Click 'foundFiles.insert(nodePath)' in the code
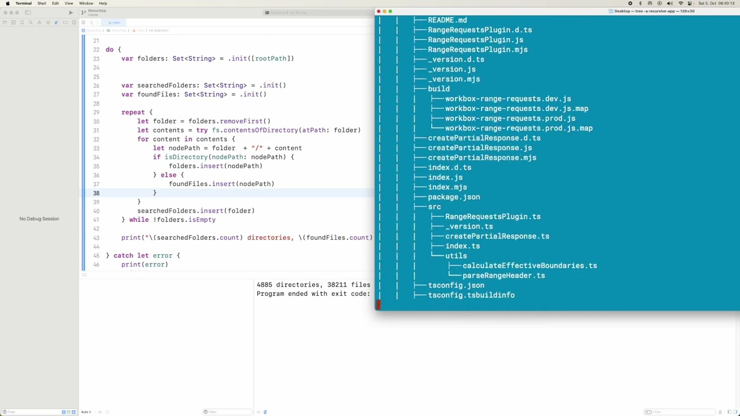Image resolution: width=740 pixels, height=416 pixels. point(221,184)
